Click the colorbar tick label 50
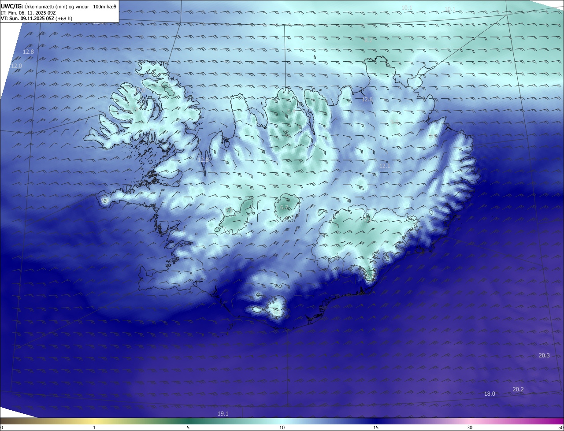 tap(560, 427)
